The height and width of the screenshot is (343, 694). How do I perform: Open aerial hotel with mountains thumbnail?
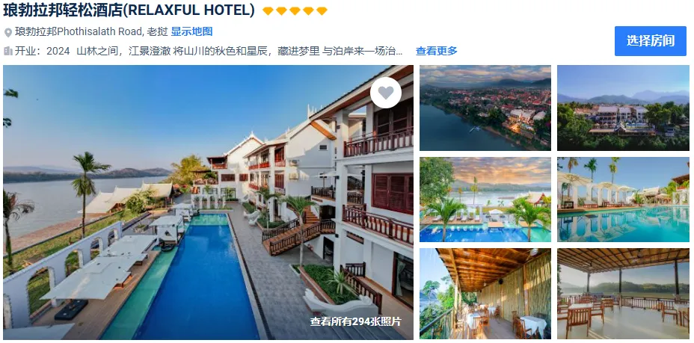pos(623,108)
